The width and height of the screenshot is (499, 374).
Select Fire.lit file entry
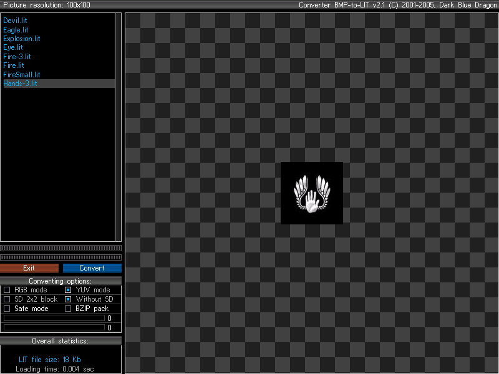click(x=14, y=65)
